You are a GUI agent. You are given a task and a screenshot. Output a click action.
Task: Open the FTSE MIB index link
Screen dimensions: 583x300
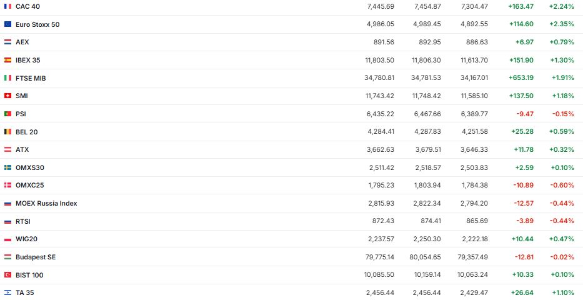pos(31,78)
